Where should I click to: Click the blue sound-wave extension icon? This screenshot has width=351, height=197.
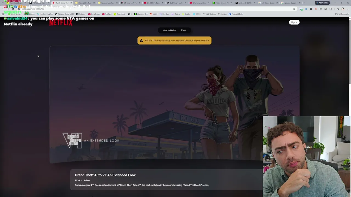coord(306,9)
